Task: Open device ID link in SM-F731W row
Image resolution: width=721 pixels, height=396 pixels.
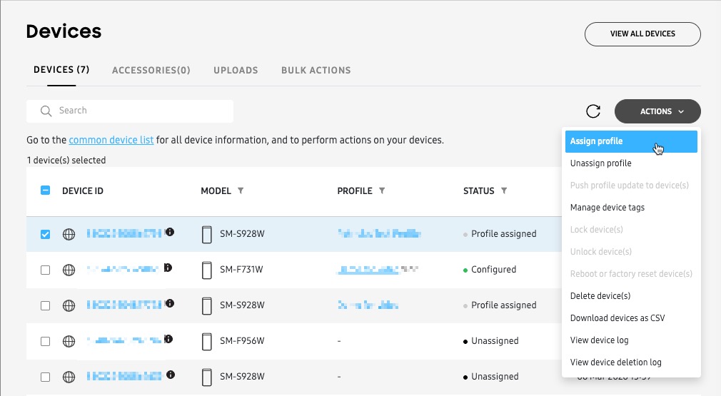Action: click(x=123, y=269)
